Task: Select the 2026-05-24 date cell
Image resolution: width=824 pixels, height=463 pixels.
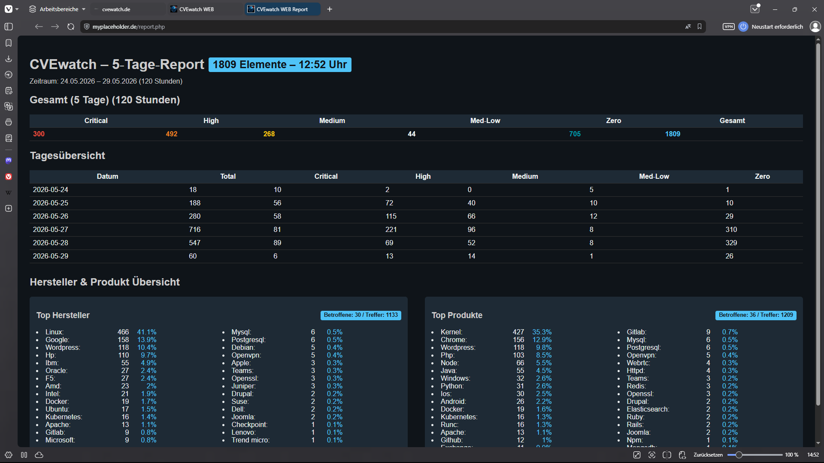Action: [51, 190]
